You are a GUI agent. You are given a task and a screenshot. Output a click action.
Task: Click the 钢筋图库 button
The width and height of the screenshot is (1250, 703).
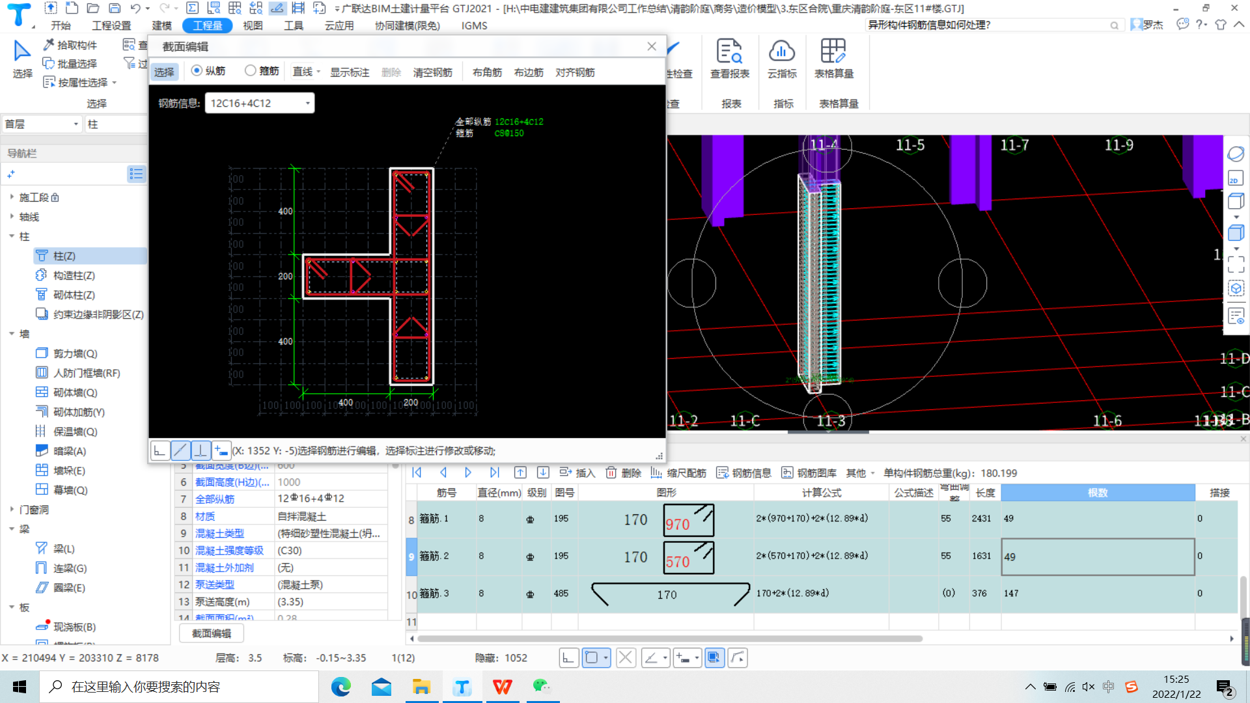click(809, 473)
